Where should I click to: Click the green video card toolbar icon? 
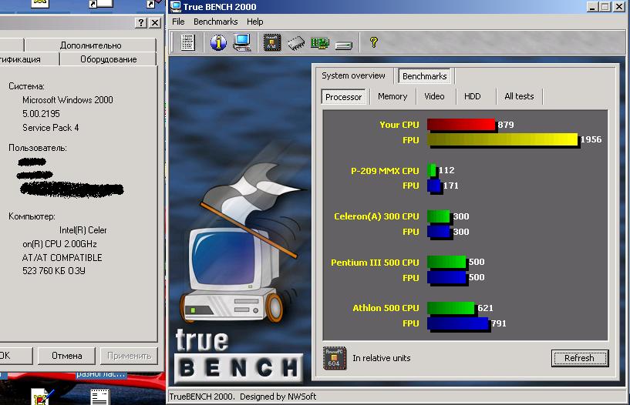tap(319, 43)
